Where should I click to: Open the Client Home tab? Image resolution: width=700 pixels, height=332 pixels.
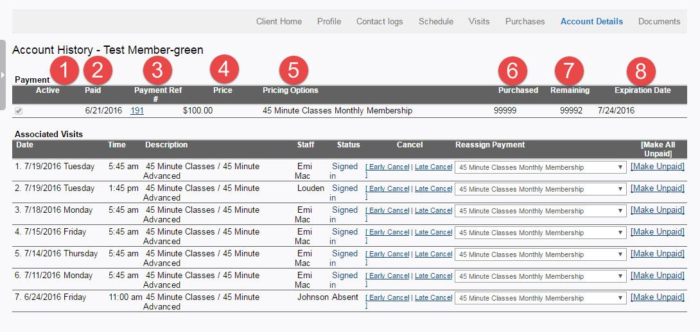pyautogui.click(x=279, y=21)
